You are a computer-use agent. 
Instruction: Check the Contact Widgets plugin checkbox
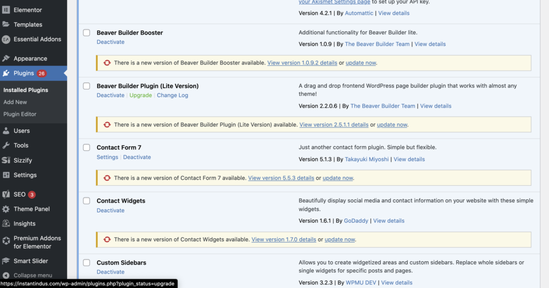(86, 201)
